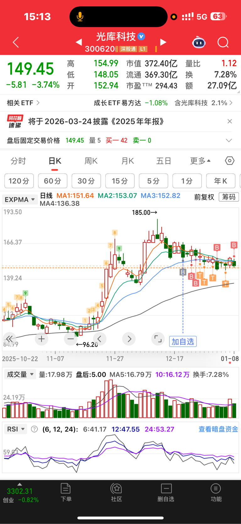Tap the 同花顺速递 news logo
Viewport: 241px width, 524px height.
tap(15, 121)
